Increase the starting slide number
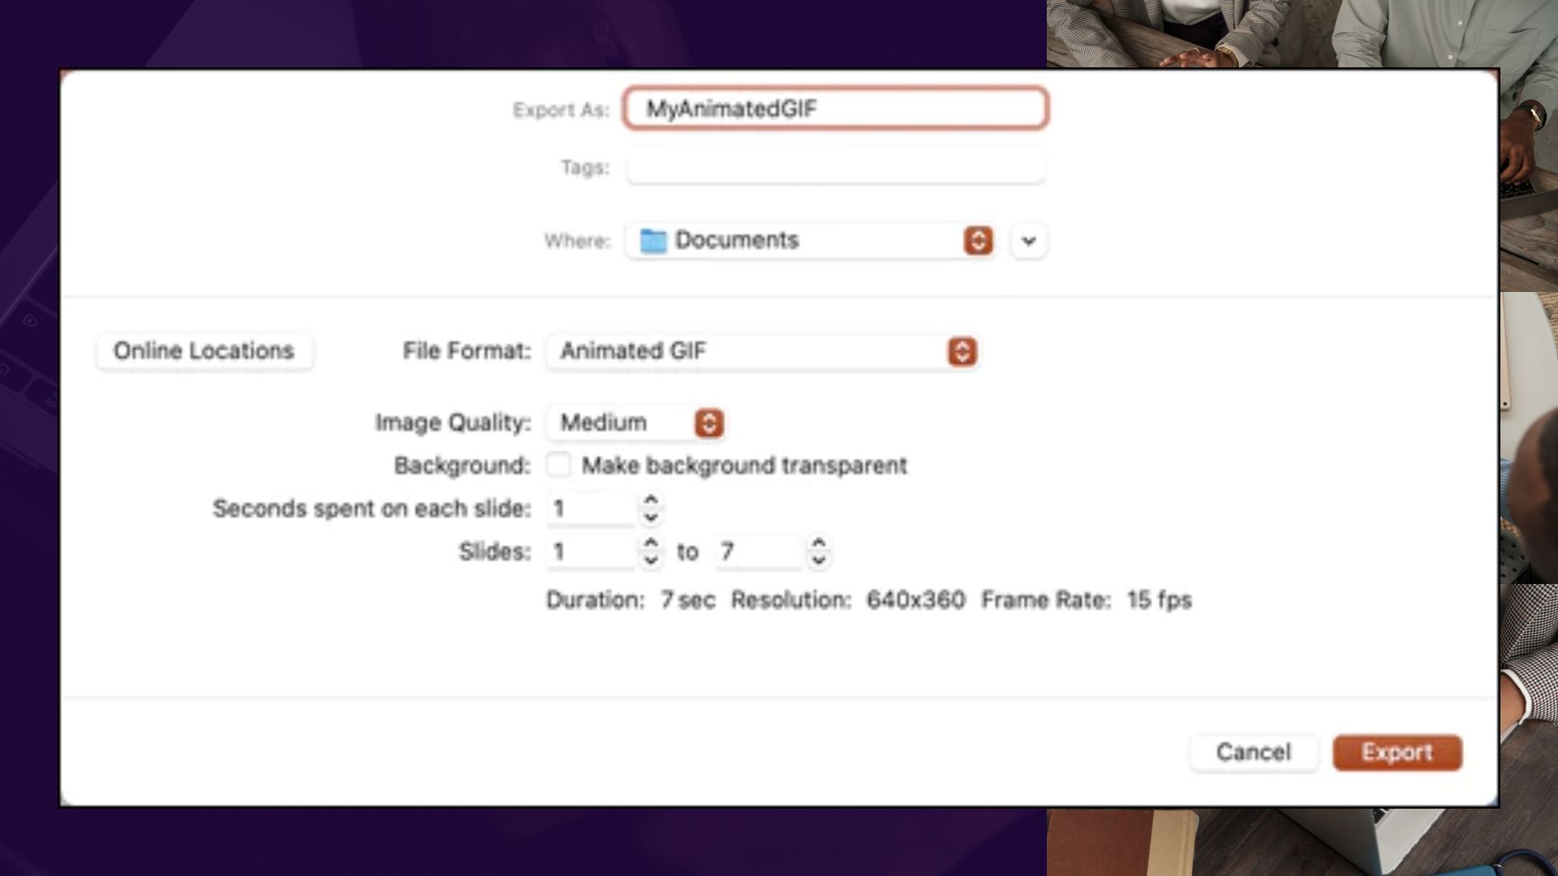Viewport: 1558px width, 876px height. click(x=651, y=543)
